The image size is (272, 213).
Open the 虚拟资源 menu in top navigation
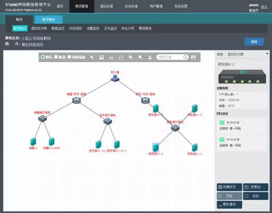[106, 6]
